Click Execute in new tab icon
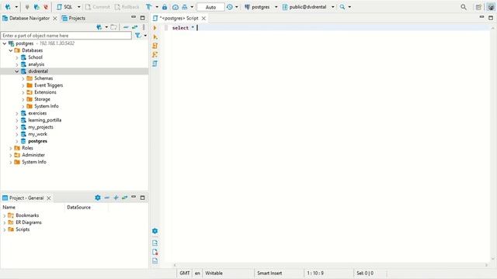Screen dimensions: 497x279 point(155,36)
